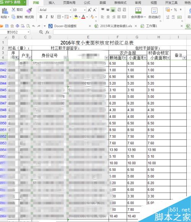The height and width of the screenshot is (222, 191).
Task: Click the Name Box showing M5952
Action: click(x=15, y=32)
